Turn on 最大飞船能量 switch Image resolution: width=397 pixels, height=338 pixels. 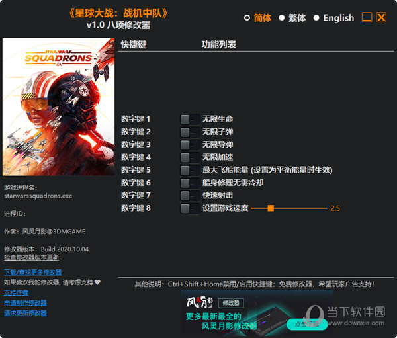pyautogui.click(x=190, y=170)
